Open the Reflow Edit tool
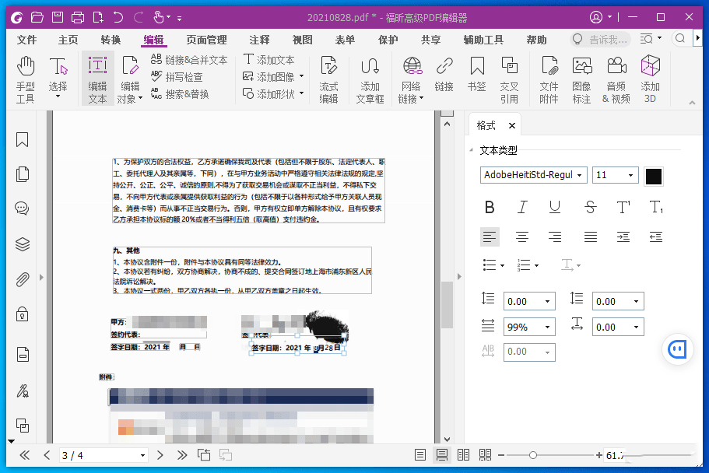Screen dimensions: 709x473 [328, 79]
